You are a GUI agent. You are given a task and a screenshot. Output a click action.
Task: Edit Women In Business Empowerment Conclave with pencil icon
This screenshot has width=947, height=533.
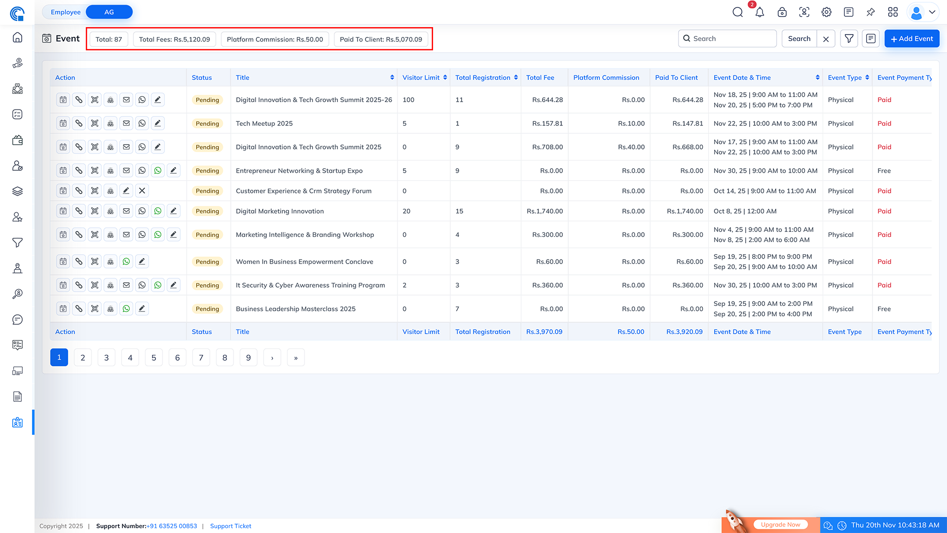pyautogui.click(x=142, y=261)
